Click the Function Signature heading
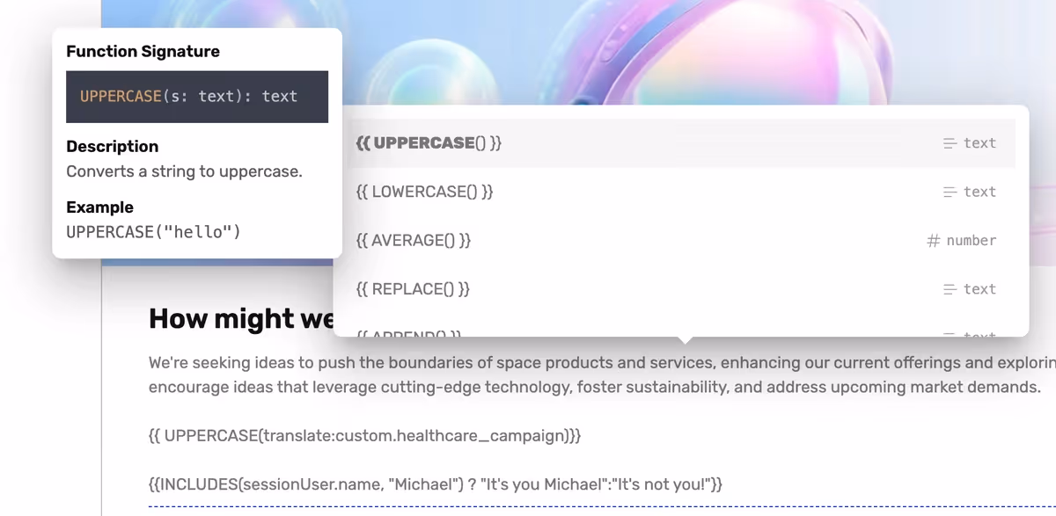The height and width of the screenshot is (516, 1056). pos(143,52)
